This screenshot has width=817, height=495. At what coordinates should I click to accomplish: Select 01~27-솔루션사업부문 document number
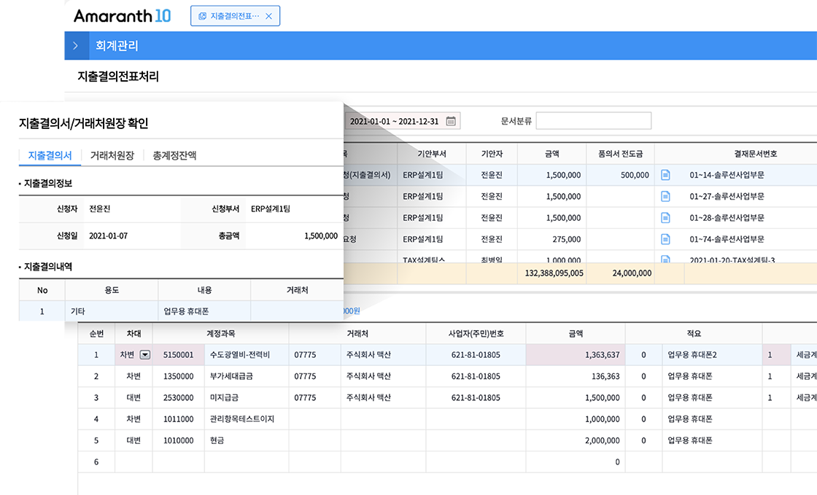click(x=727, y=196)
